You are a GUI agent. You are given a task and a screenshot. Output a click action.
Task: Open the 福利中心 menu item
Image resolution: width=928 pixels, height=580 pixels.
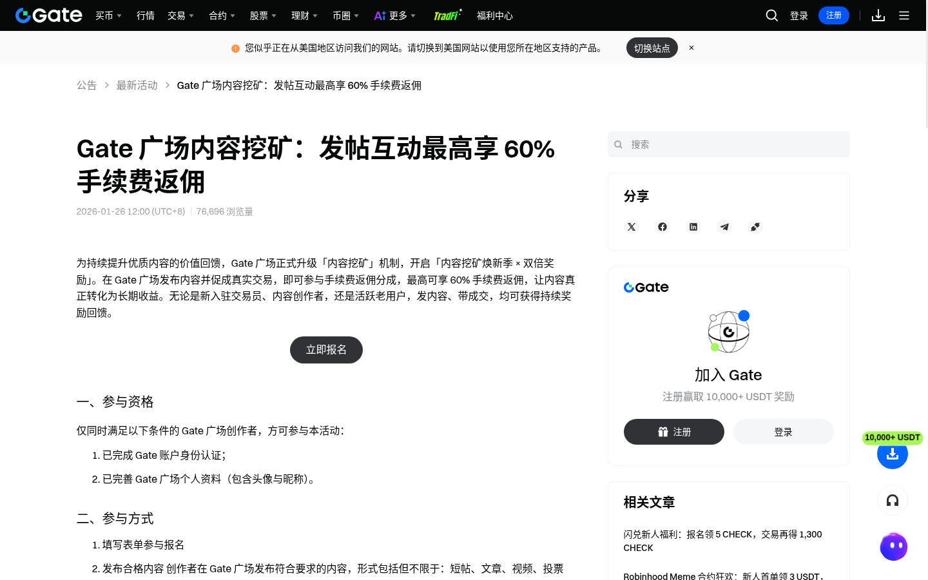click(x=495, y=15)
